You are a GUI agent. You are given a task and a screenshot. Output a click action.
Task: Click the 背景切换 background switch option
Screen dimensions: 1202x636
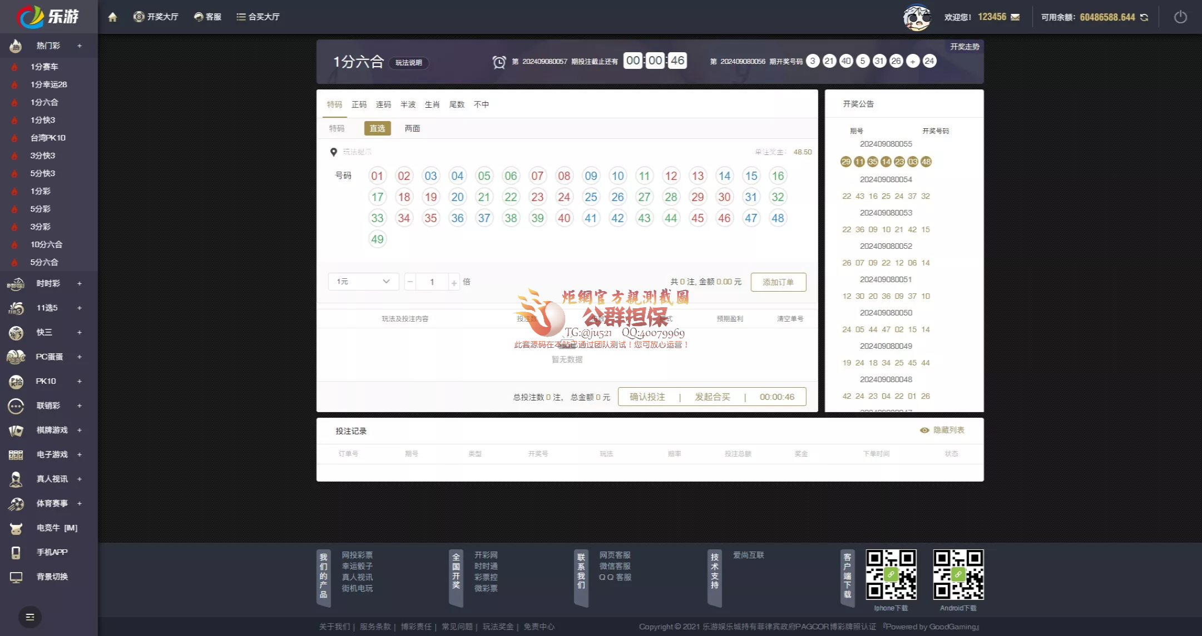[53, 577]
